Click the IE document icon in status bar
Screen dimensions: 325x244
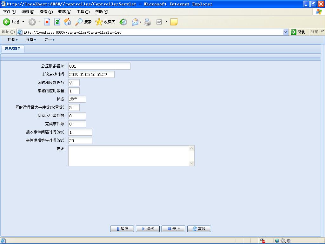click(3, 241)
